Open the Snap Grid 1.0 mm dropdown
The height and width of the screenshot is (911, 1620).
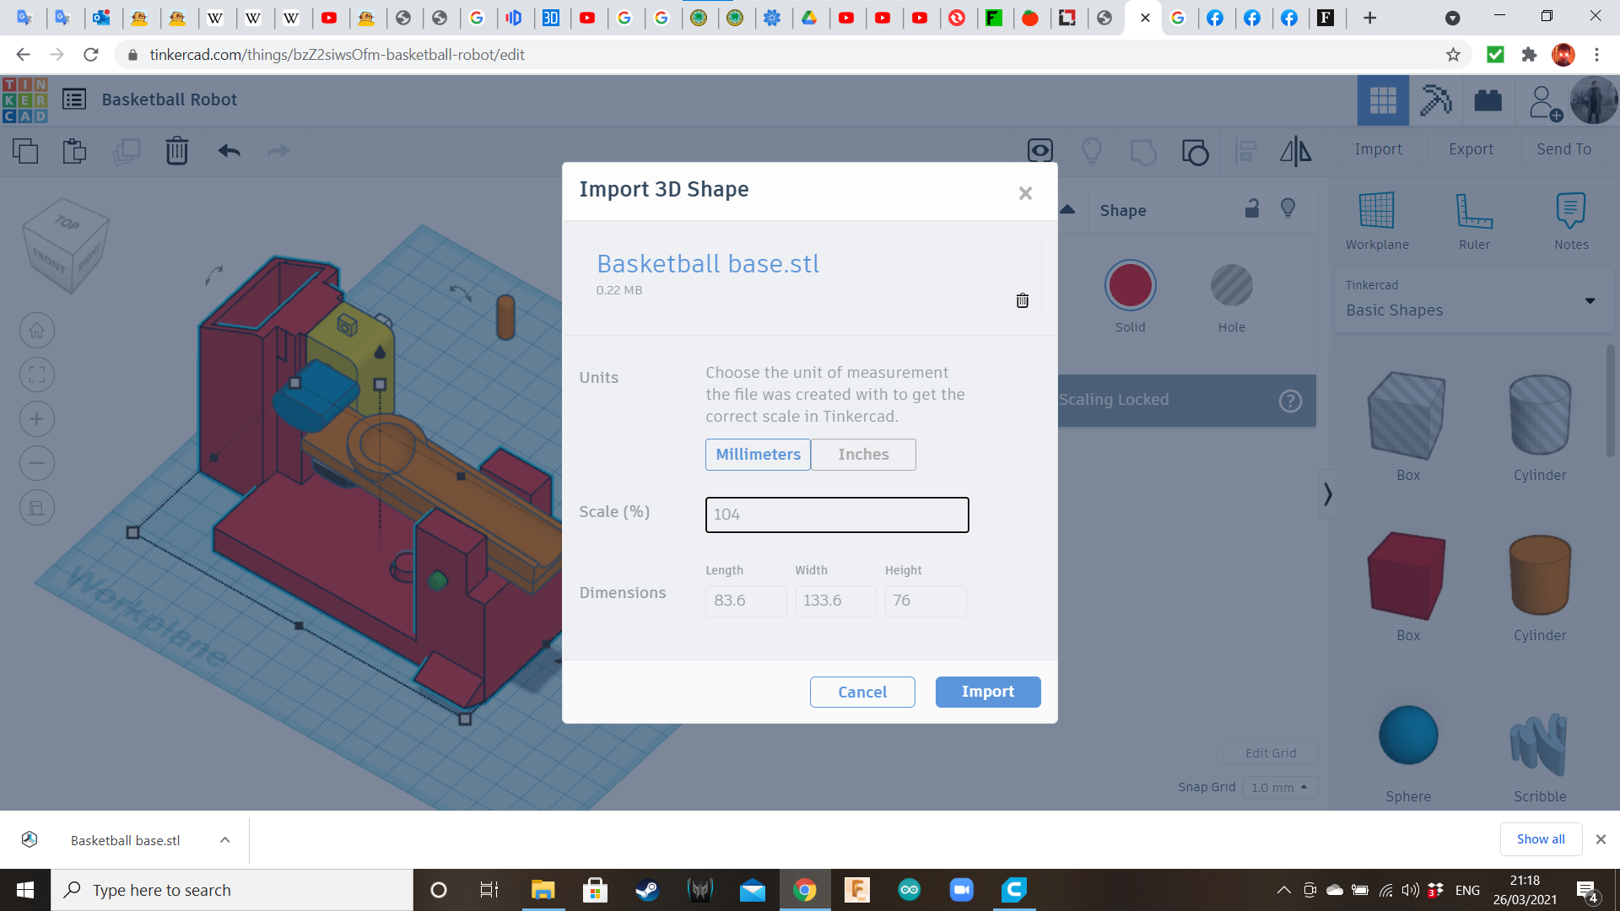pyautogui.click(x=1279, y=787)
